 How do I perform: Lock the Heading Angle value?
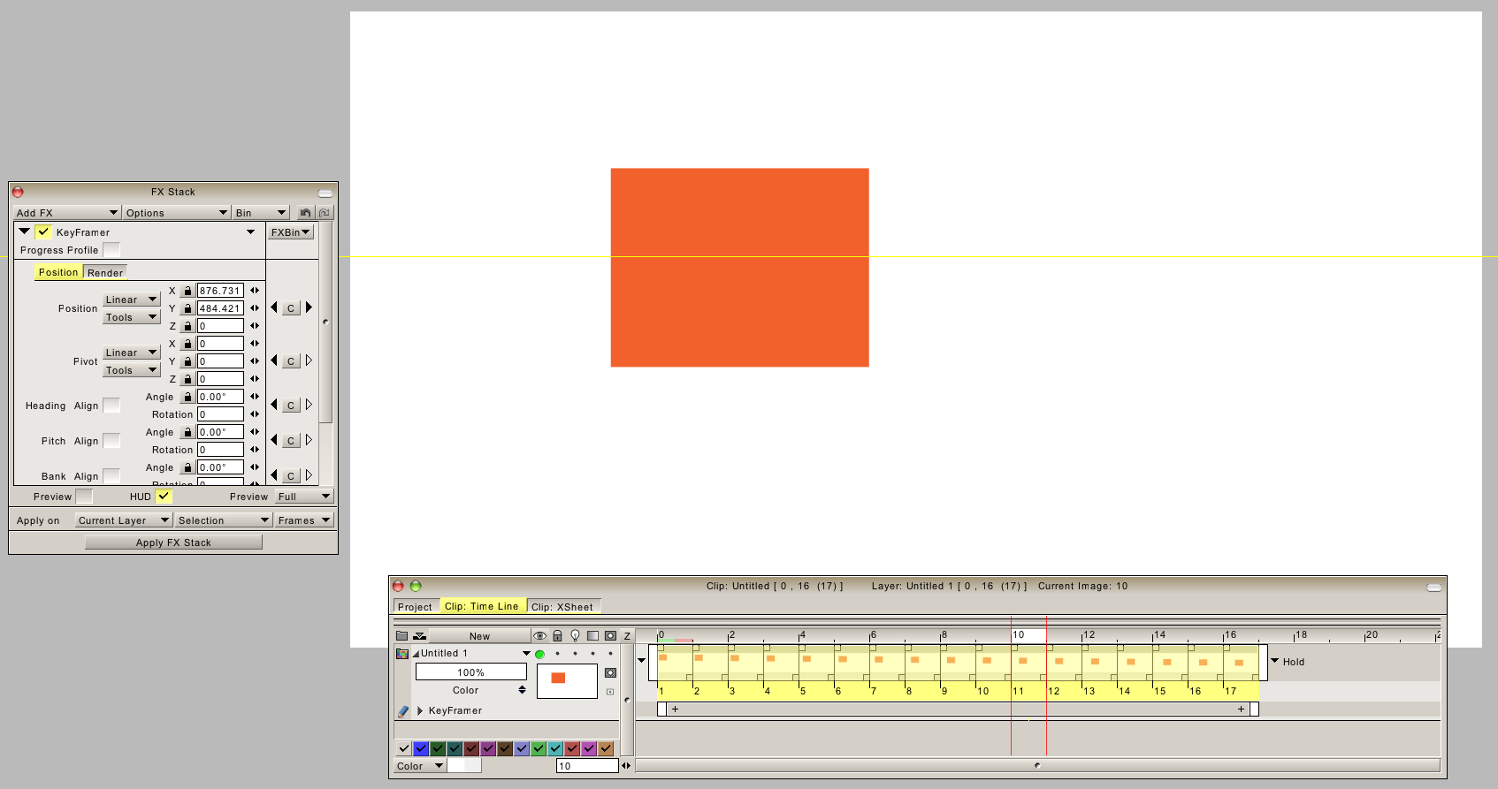click(187, 397)
